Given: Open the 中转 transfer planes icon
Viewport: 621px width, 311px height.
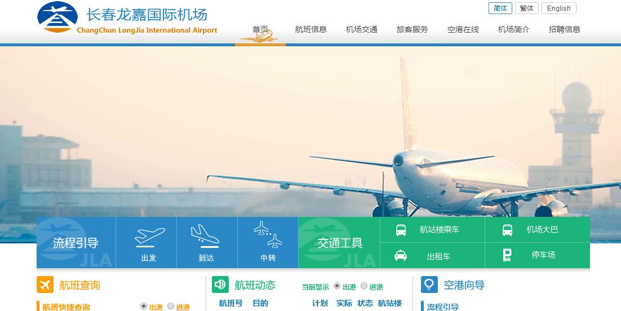Looking at the screenshot, I should click(x=268, y=235).
